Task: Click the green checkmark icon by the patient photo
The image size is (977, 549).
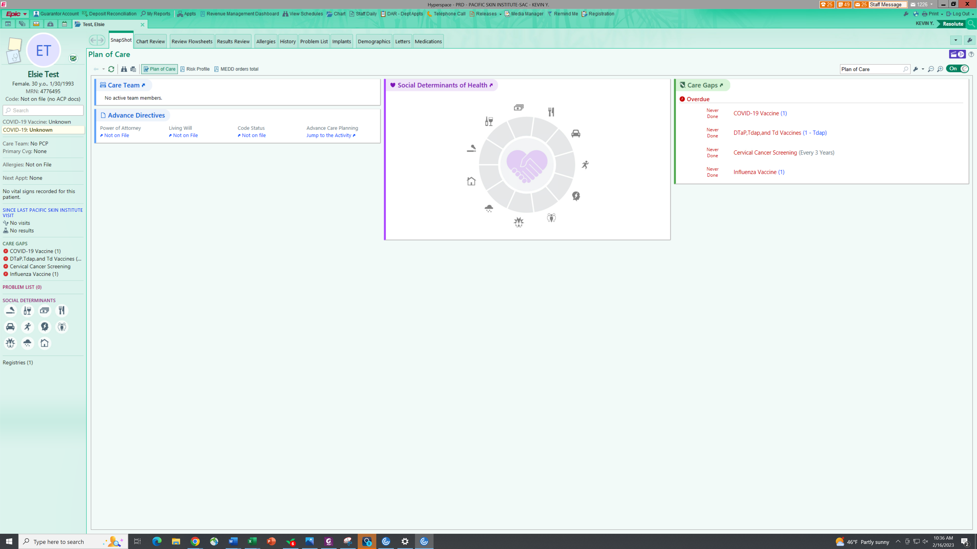Action: click(x=73, y=58)
